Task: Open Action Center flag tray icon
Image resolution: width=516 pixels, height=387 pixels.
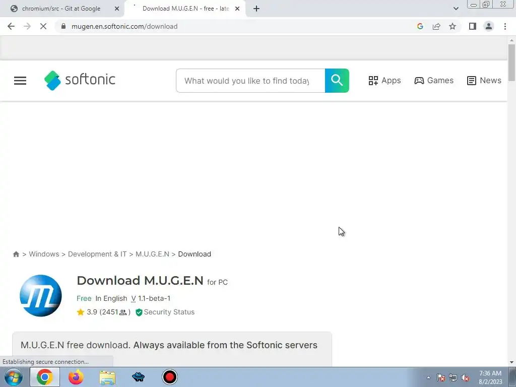Action: coord(441,377)
